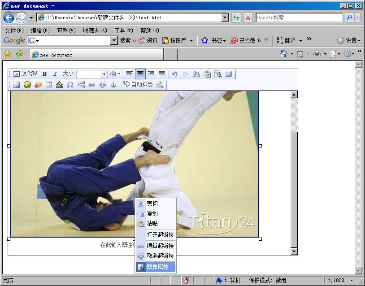Open the Google toolbar search box dropdown
The image size is (365, 286).
114,40
